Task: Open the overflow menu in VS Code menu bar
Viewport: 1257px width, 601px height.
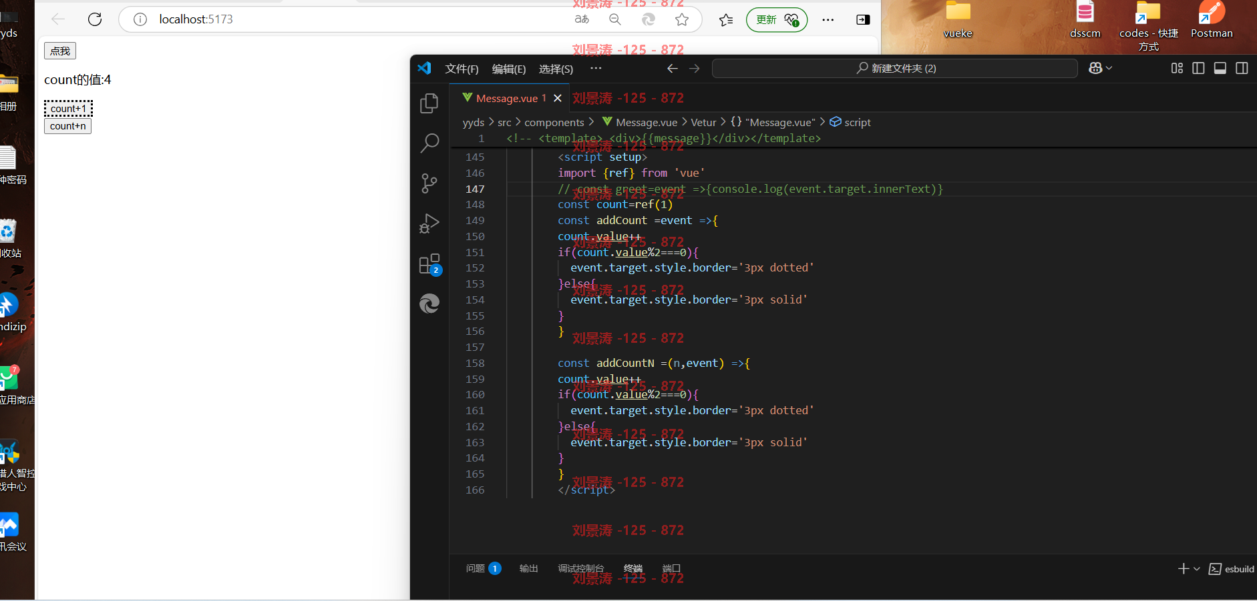Action: [596, 68]
